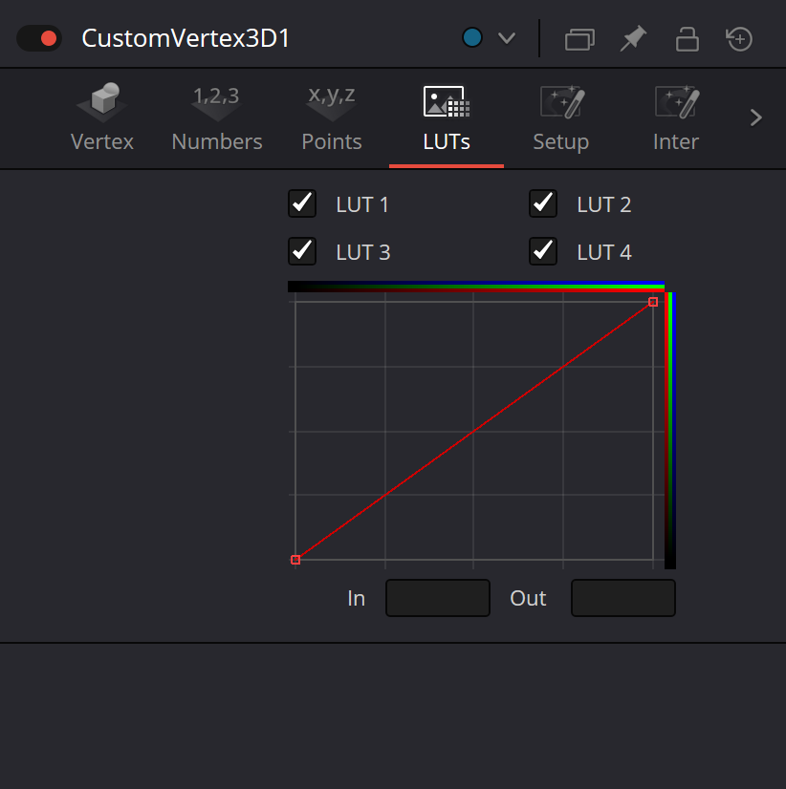This screenshot has height=789, width=786.
Task: Select the upper-right LUT curve point
Action: (x=653, y=302)
